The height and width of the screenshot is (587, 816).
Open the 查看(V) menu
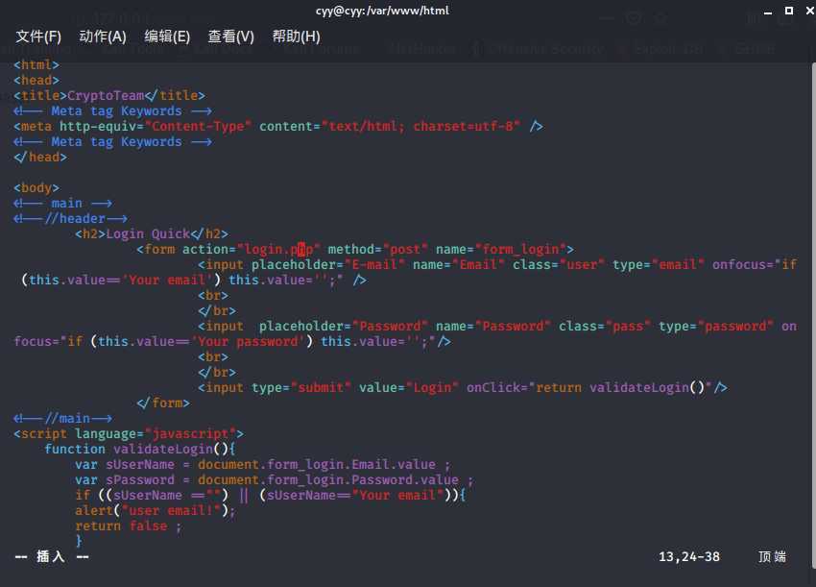(231, 37)
